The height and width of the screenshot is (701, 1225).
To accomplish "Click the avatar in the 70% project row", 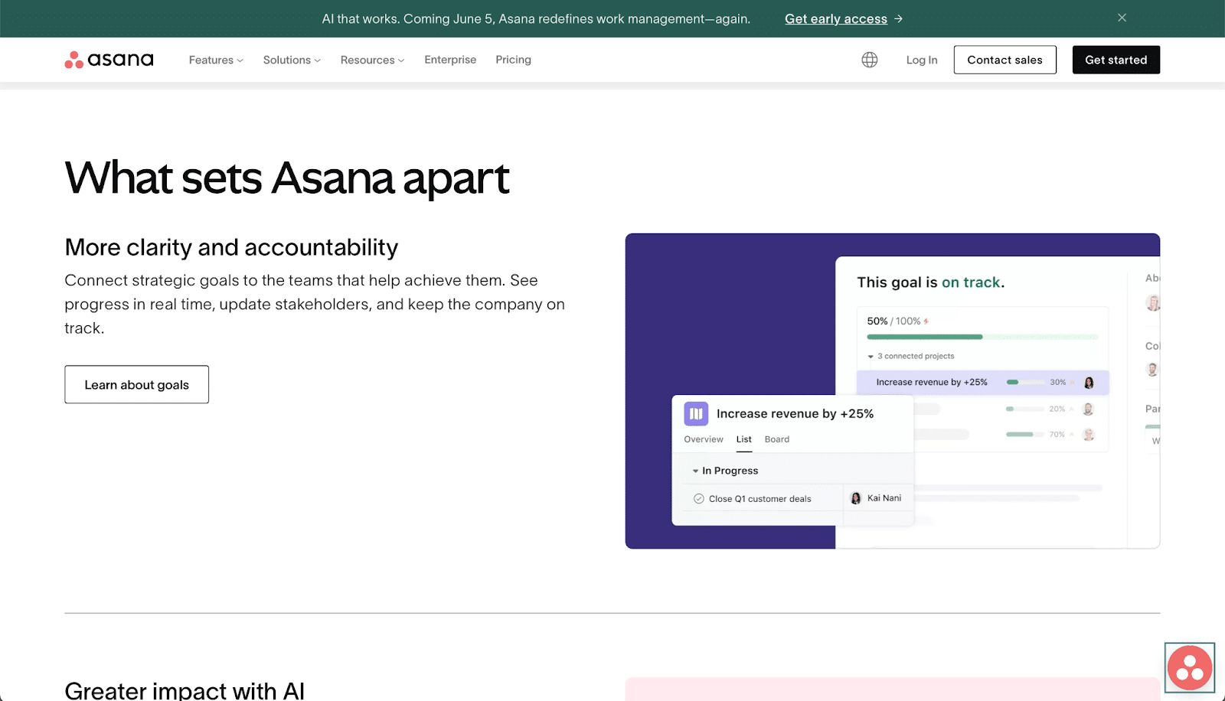I will click(1088, 435).
